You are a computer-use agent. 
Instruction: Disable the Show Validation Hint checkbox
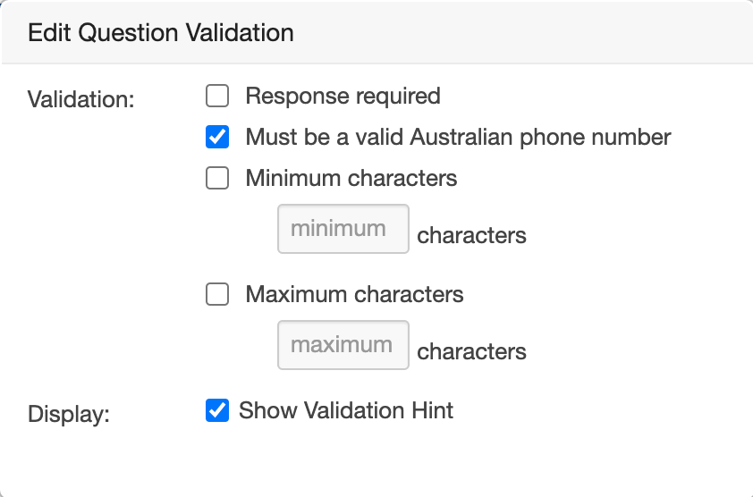[x=217, y=411]
